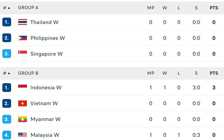Viewport: 224px width, 140px height.
Task: Click the Myanmar flag icon
Action: (23, 119)
